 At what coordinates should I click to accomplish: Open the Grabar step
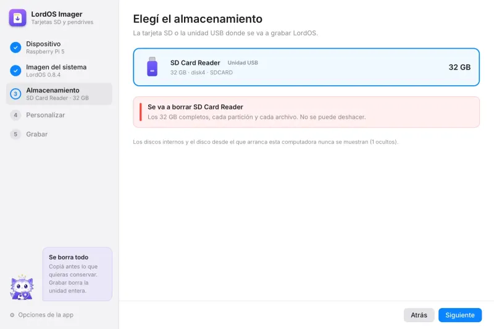point(59,134)
